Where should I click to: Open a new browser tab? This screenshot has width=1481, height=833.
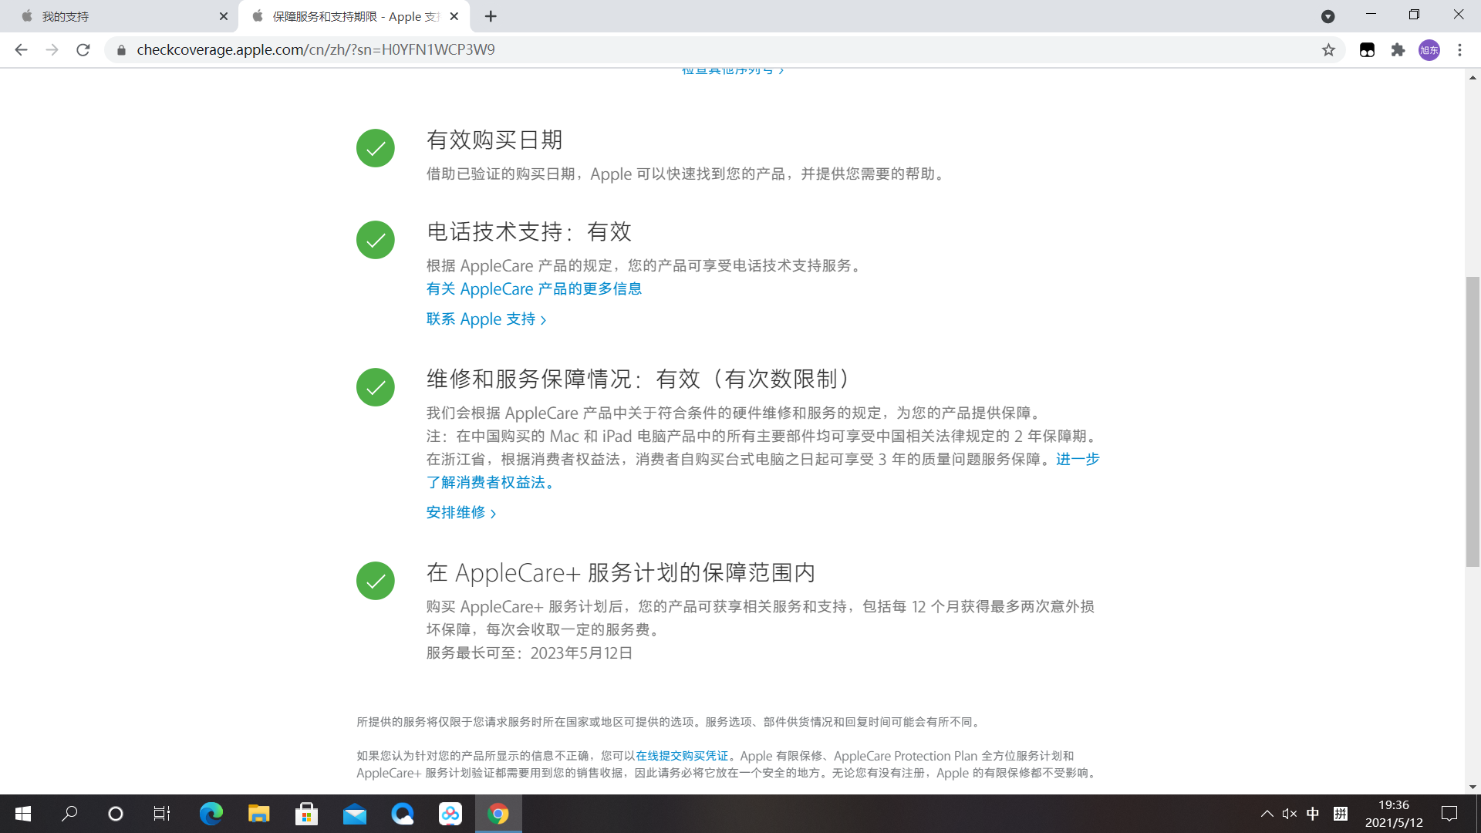pyautogui.click(x=491, y=16)
